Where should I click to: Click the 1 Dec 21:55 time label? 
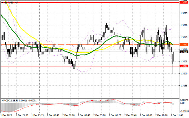tap(22, 115)
